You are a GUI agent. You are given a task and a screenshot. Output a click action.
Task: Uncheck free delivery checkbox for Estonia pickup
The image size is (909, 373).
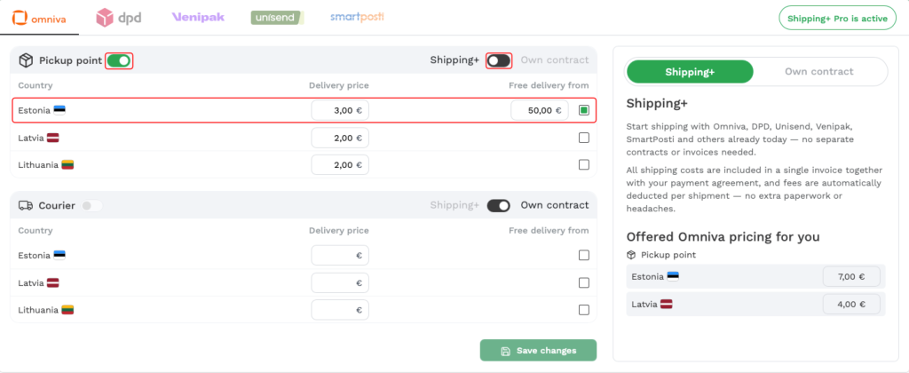tap(583, 110)
